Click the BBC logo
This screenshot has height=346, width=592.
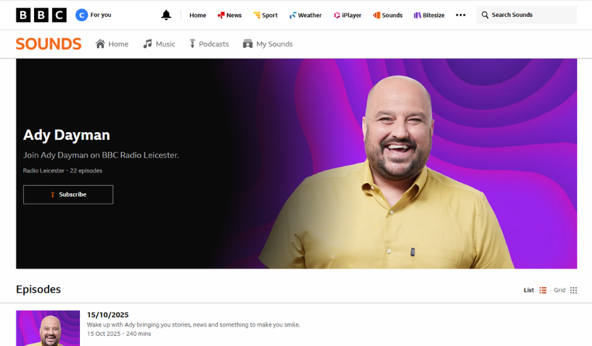(x=41, y=15)
